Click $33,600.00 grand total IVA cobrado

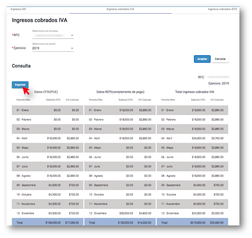coord(217,223)
